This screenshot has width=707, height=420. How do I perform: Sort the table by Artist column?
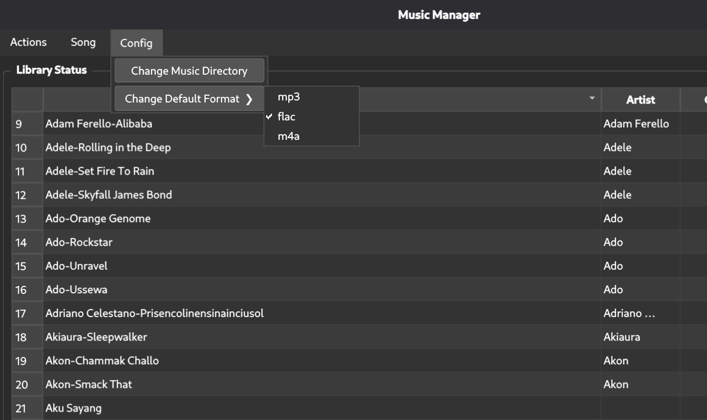(640, 99)
